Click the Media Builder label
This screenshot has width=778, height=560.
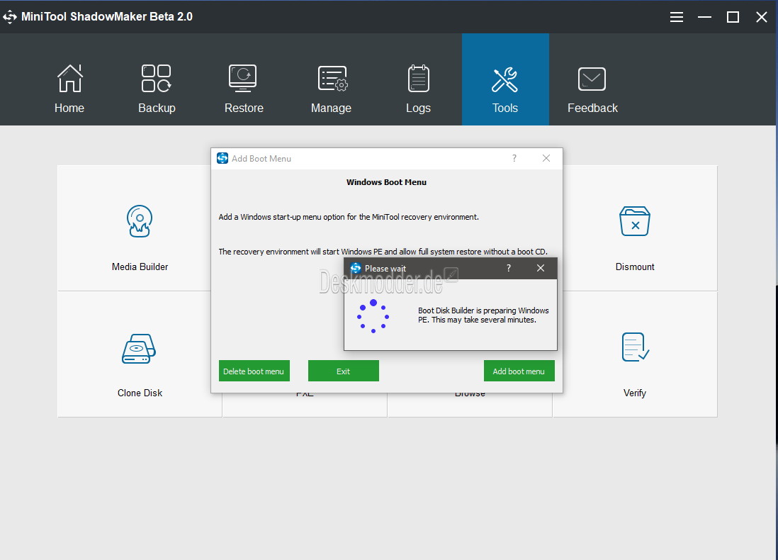coord(140,267)
